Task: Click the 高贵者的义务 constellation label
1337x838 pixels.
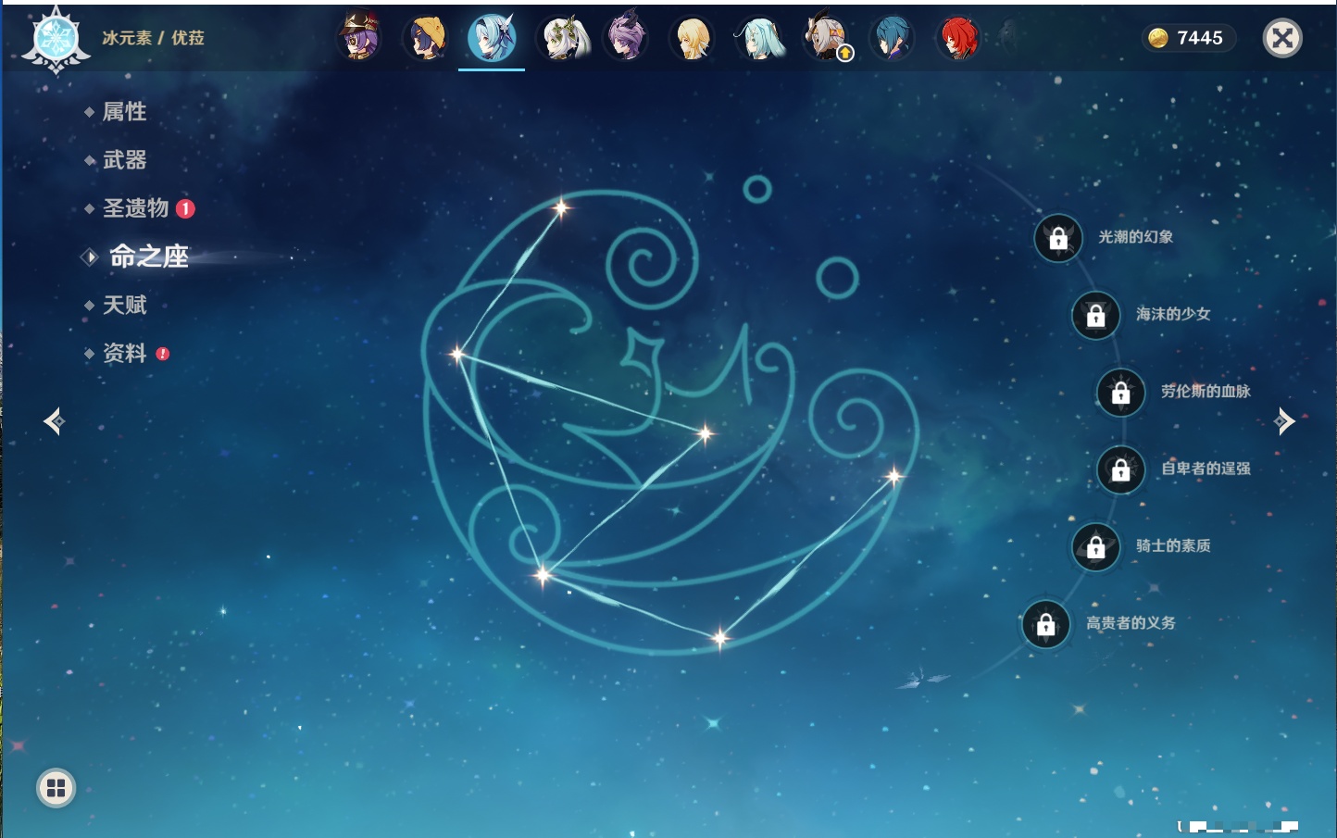Action: coord(1131,623)
